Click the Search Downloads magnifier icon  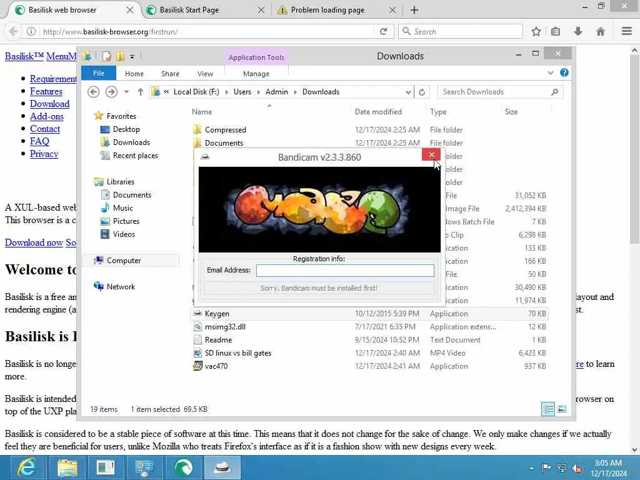coord(554,92)
